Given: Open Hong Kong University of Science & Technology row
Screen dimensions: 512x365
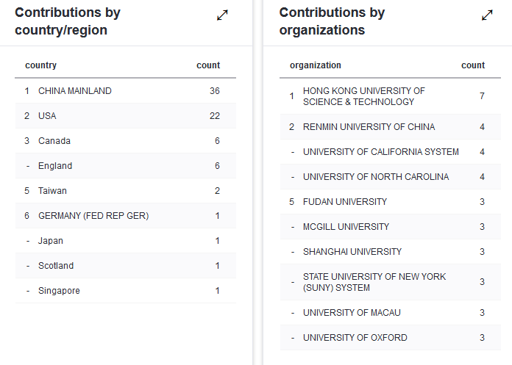Looking at the screenshot, I should point(390,96).
